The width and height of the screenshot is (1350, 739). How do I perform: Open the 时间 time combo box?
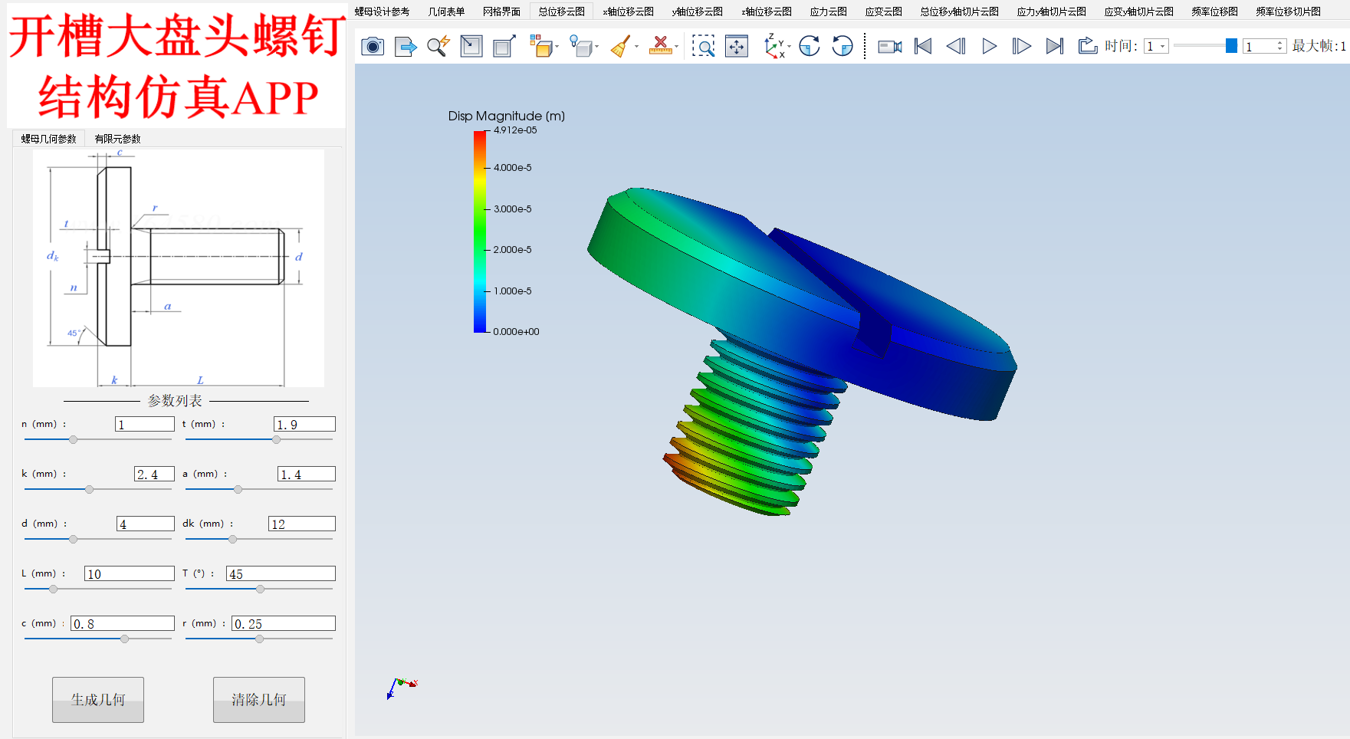pos(1156,47)
